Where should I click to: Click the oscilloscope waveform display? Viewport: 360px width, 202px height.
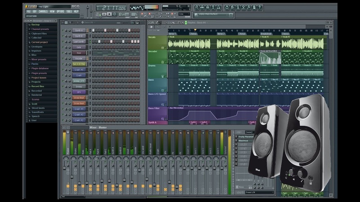pyautogui.click(x=137, y=8)
